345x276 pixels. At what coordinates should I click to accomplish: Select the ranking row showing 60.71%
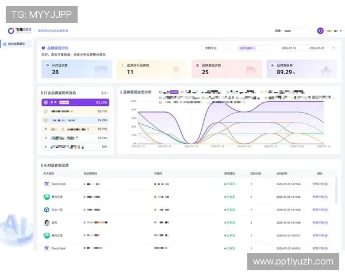tap(75, 112)
